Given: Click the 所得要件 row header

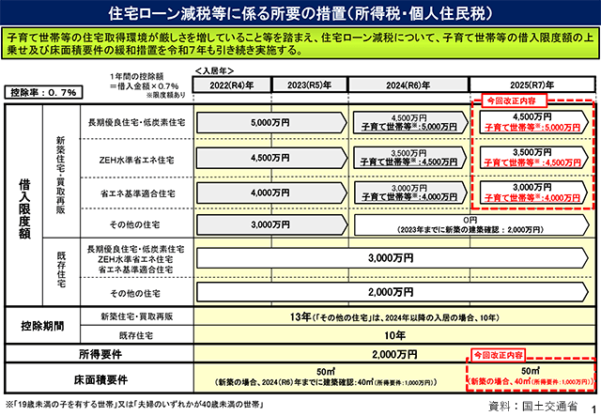Looking at the screenshot, I should point(98,356).
